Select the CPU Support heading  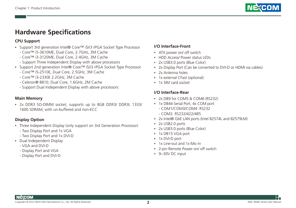point(27,41)
